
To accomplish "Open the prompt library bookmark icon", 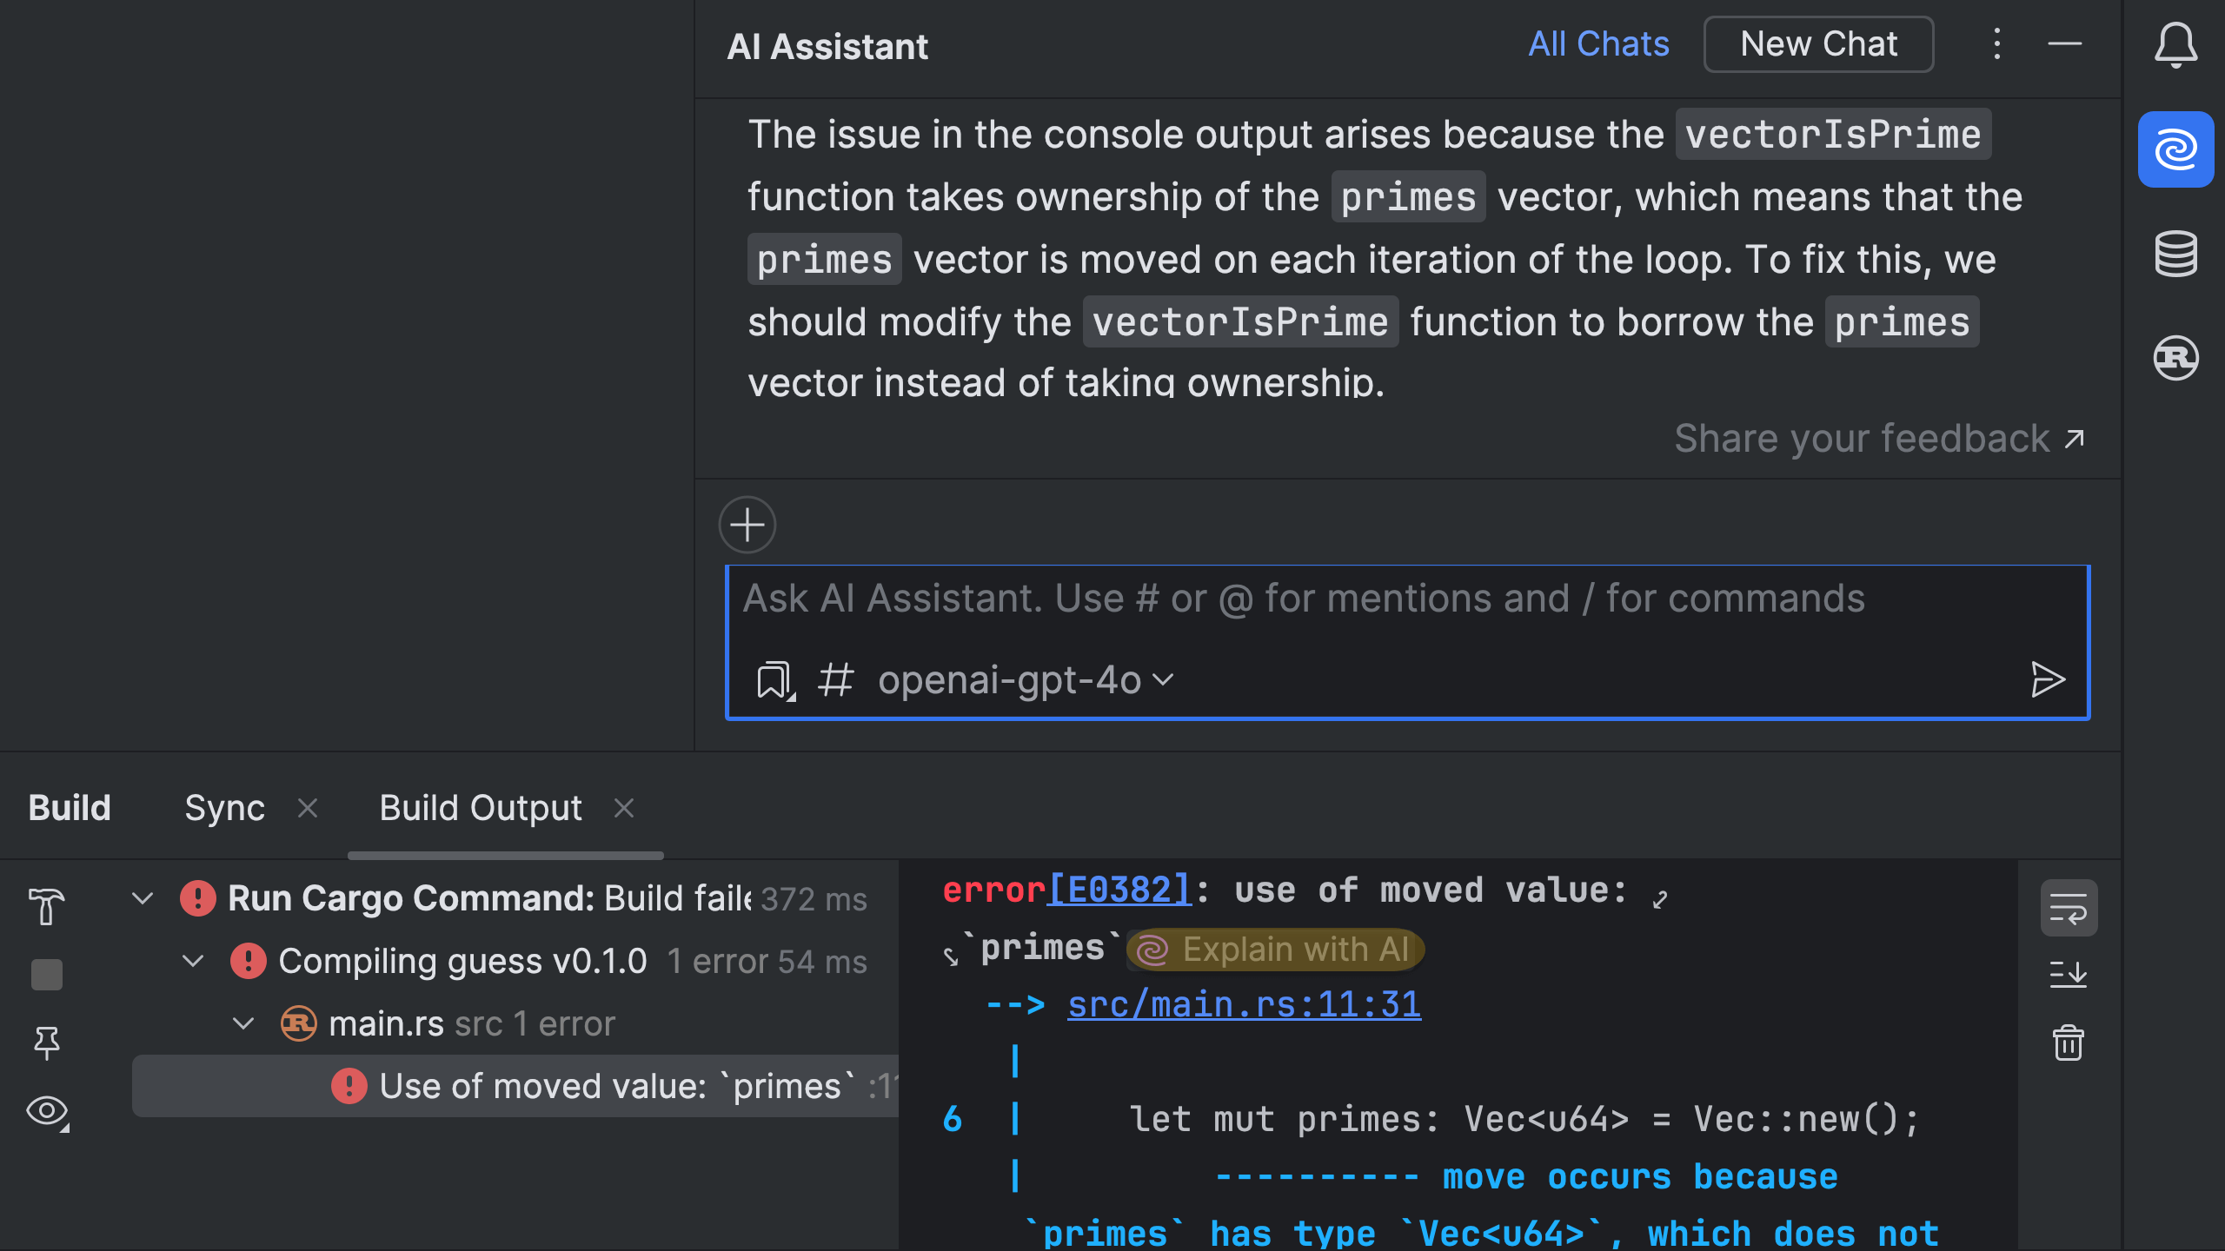I will 774,679.
